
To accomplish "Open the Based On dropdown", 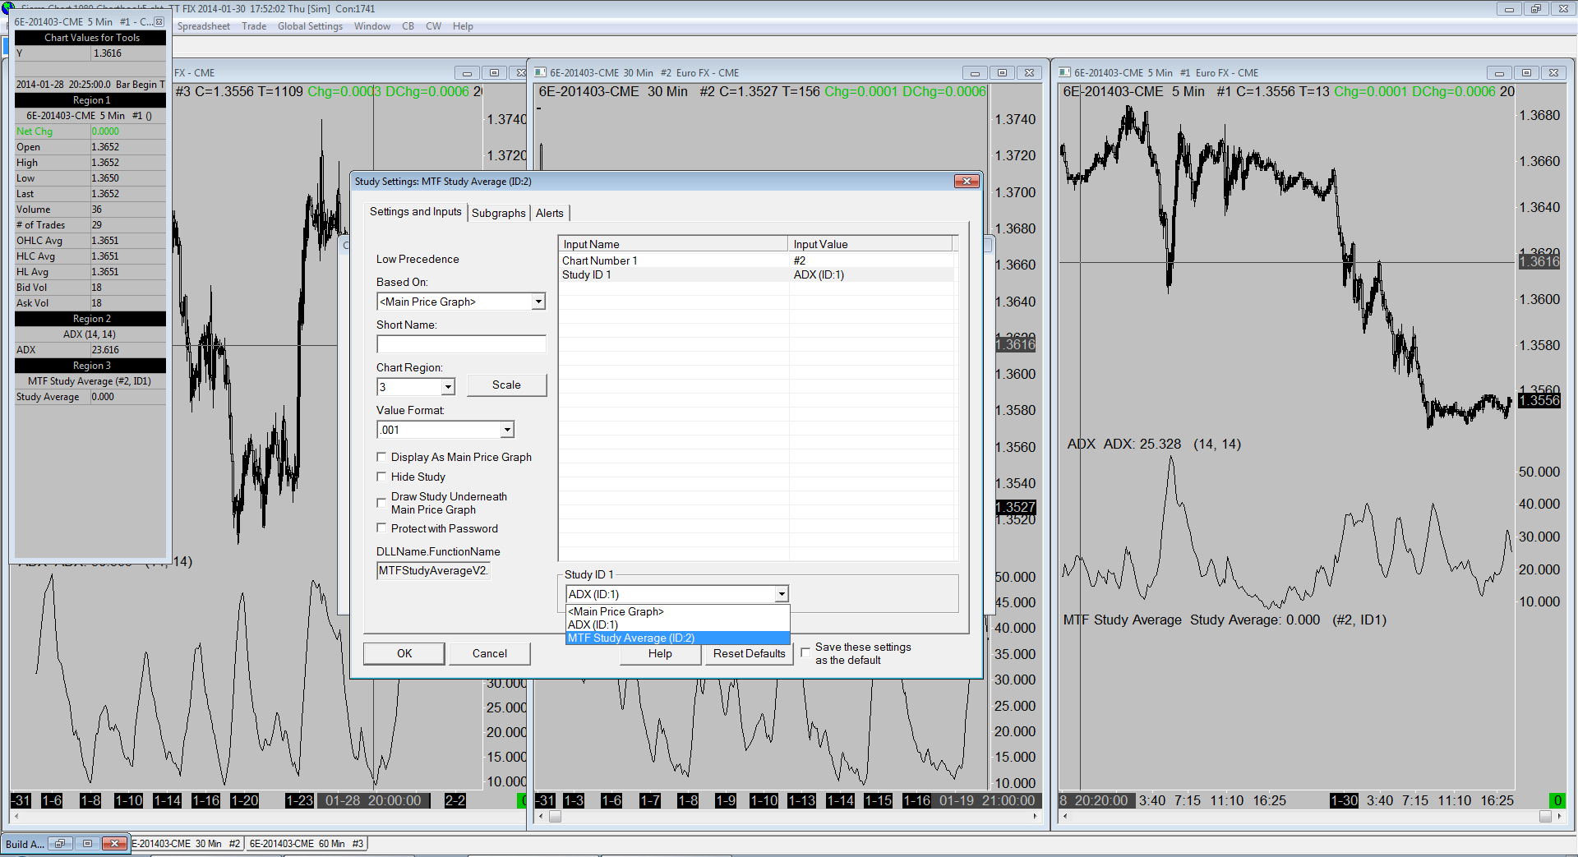I will [x=538, y=302].
